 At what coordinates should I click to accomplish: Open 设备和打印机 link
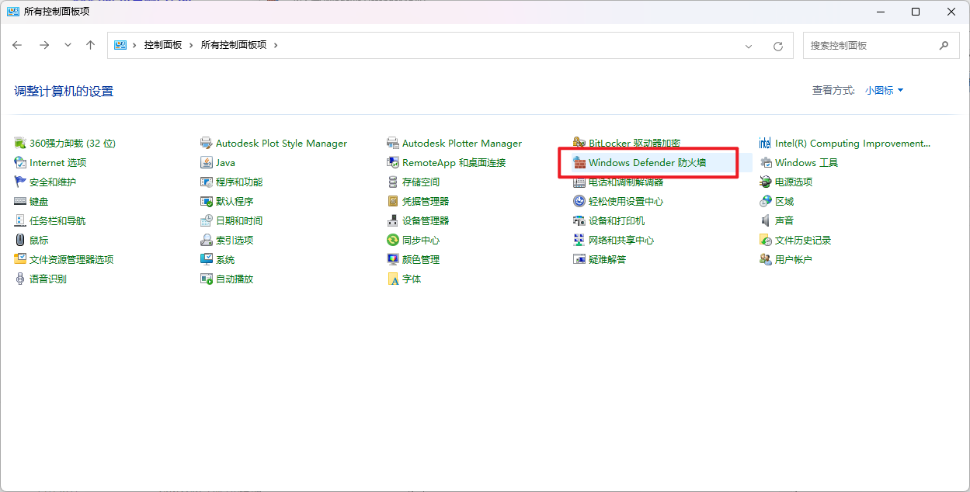click(617, 220)
